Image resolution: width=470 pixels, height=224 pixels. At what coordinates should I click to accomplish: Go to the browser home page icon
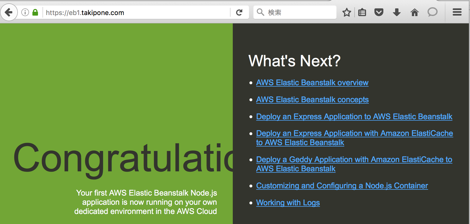[x=415, y=12]
